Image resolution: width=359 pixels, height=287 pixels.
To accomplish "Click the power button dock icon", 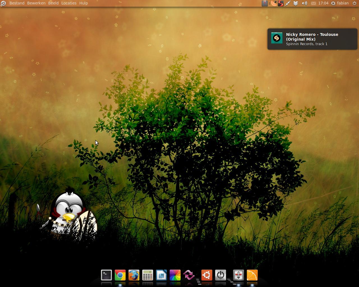I will click(x=220, y=275).
